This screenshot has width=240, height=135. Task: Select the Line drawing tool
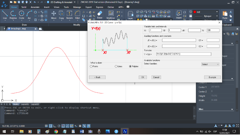5,15
